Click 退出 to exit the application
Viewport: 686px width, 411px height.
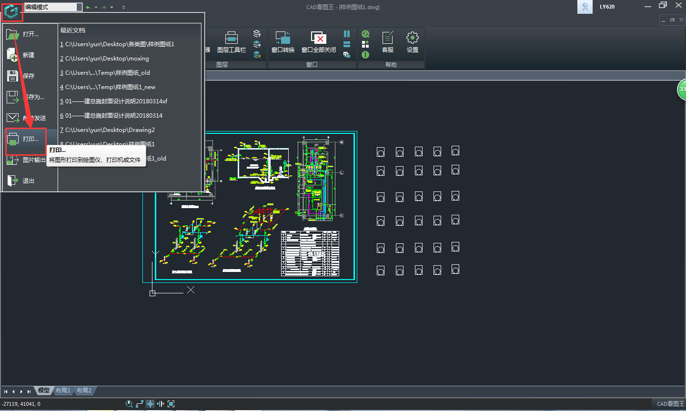click(x=28, y=181)
